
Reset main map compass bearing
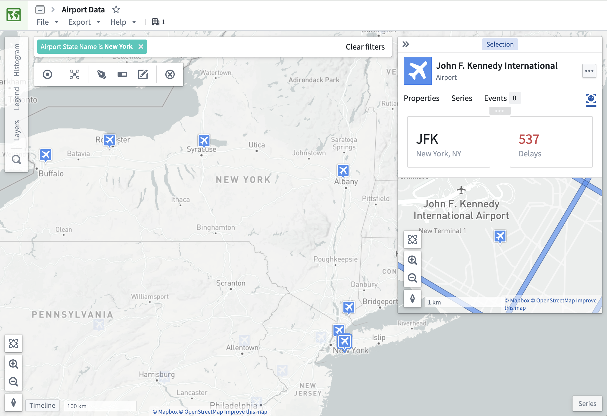(x=14, y=402)
